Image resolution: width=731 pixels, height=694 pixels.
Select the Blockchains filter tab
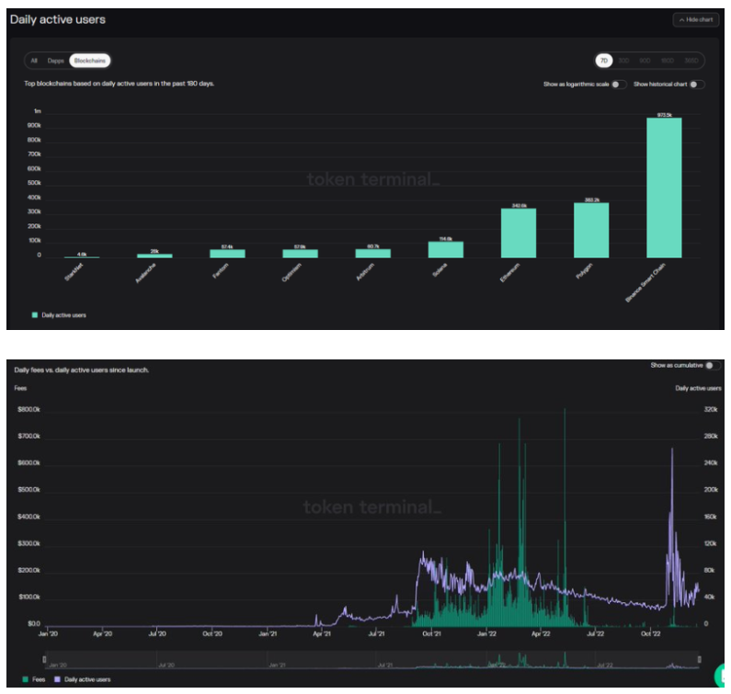(90, 61)
